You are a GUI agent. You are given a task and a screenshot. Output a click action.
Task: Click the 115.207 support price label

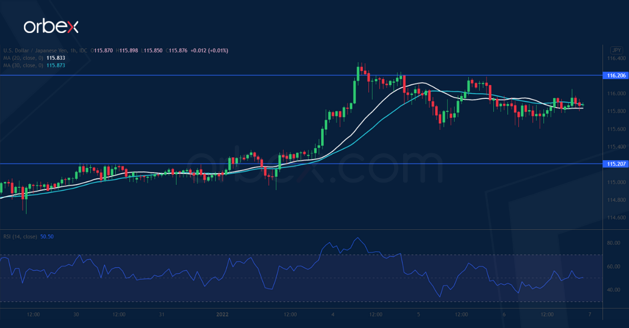tap(615, 164)
